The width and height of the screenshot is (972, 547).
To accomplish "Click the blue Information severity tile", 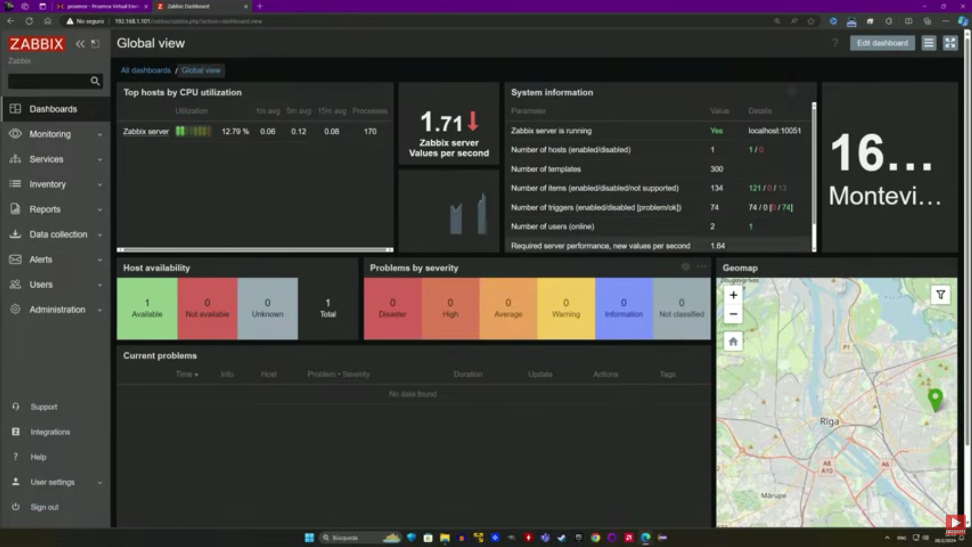I will pos(624,308).
